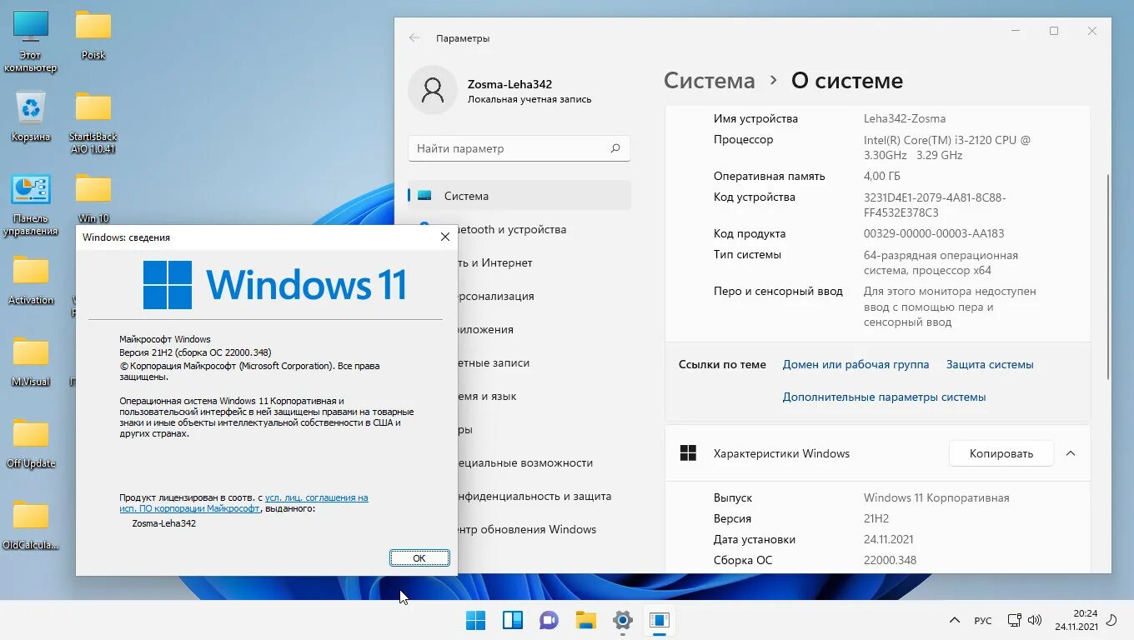Image resolution: width=1134 pixels, height=640 pixels.
Task: Open Конфиденциальность и защита section
Action: click(519, 496)
